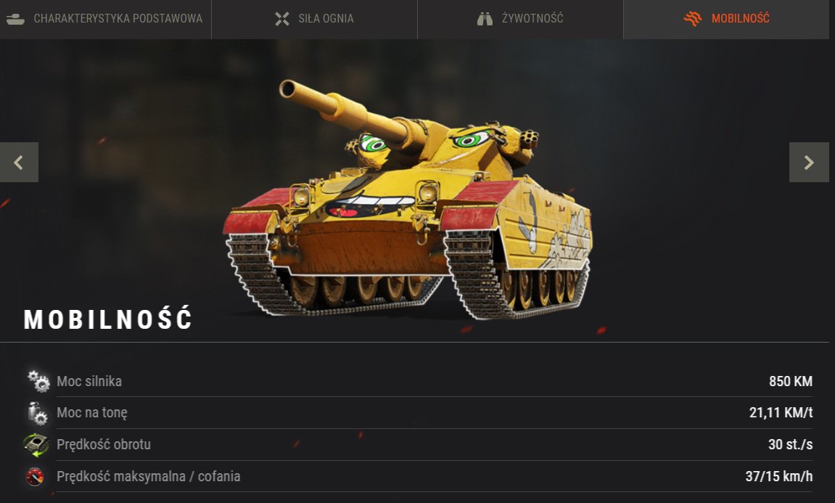835x503 pixels.
Task: Click the weight-and-gear icon beside Moc na tonę
Action: point(37,413)
